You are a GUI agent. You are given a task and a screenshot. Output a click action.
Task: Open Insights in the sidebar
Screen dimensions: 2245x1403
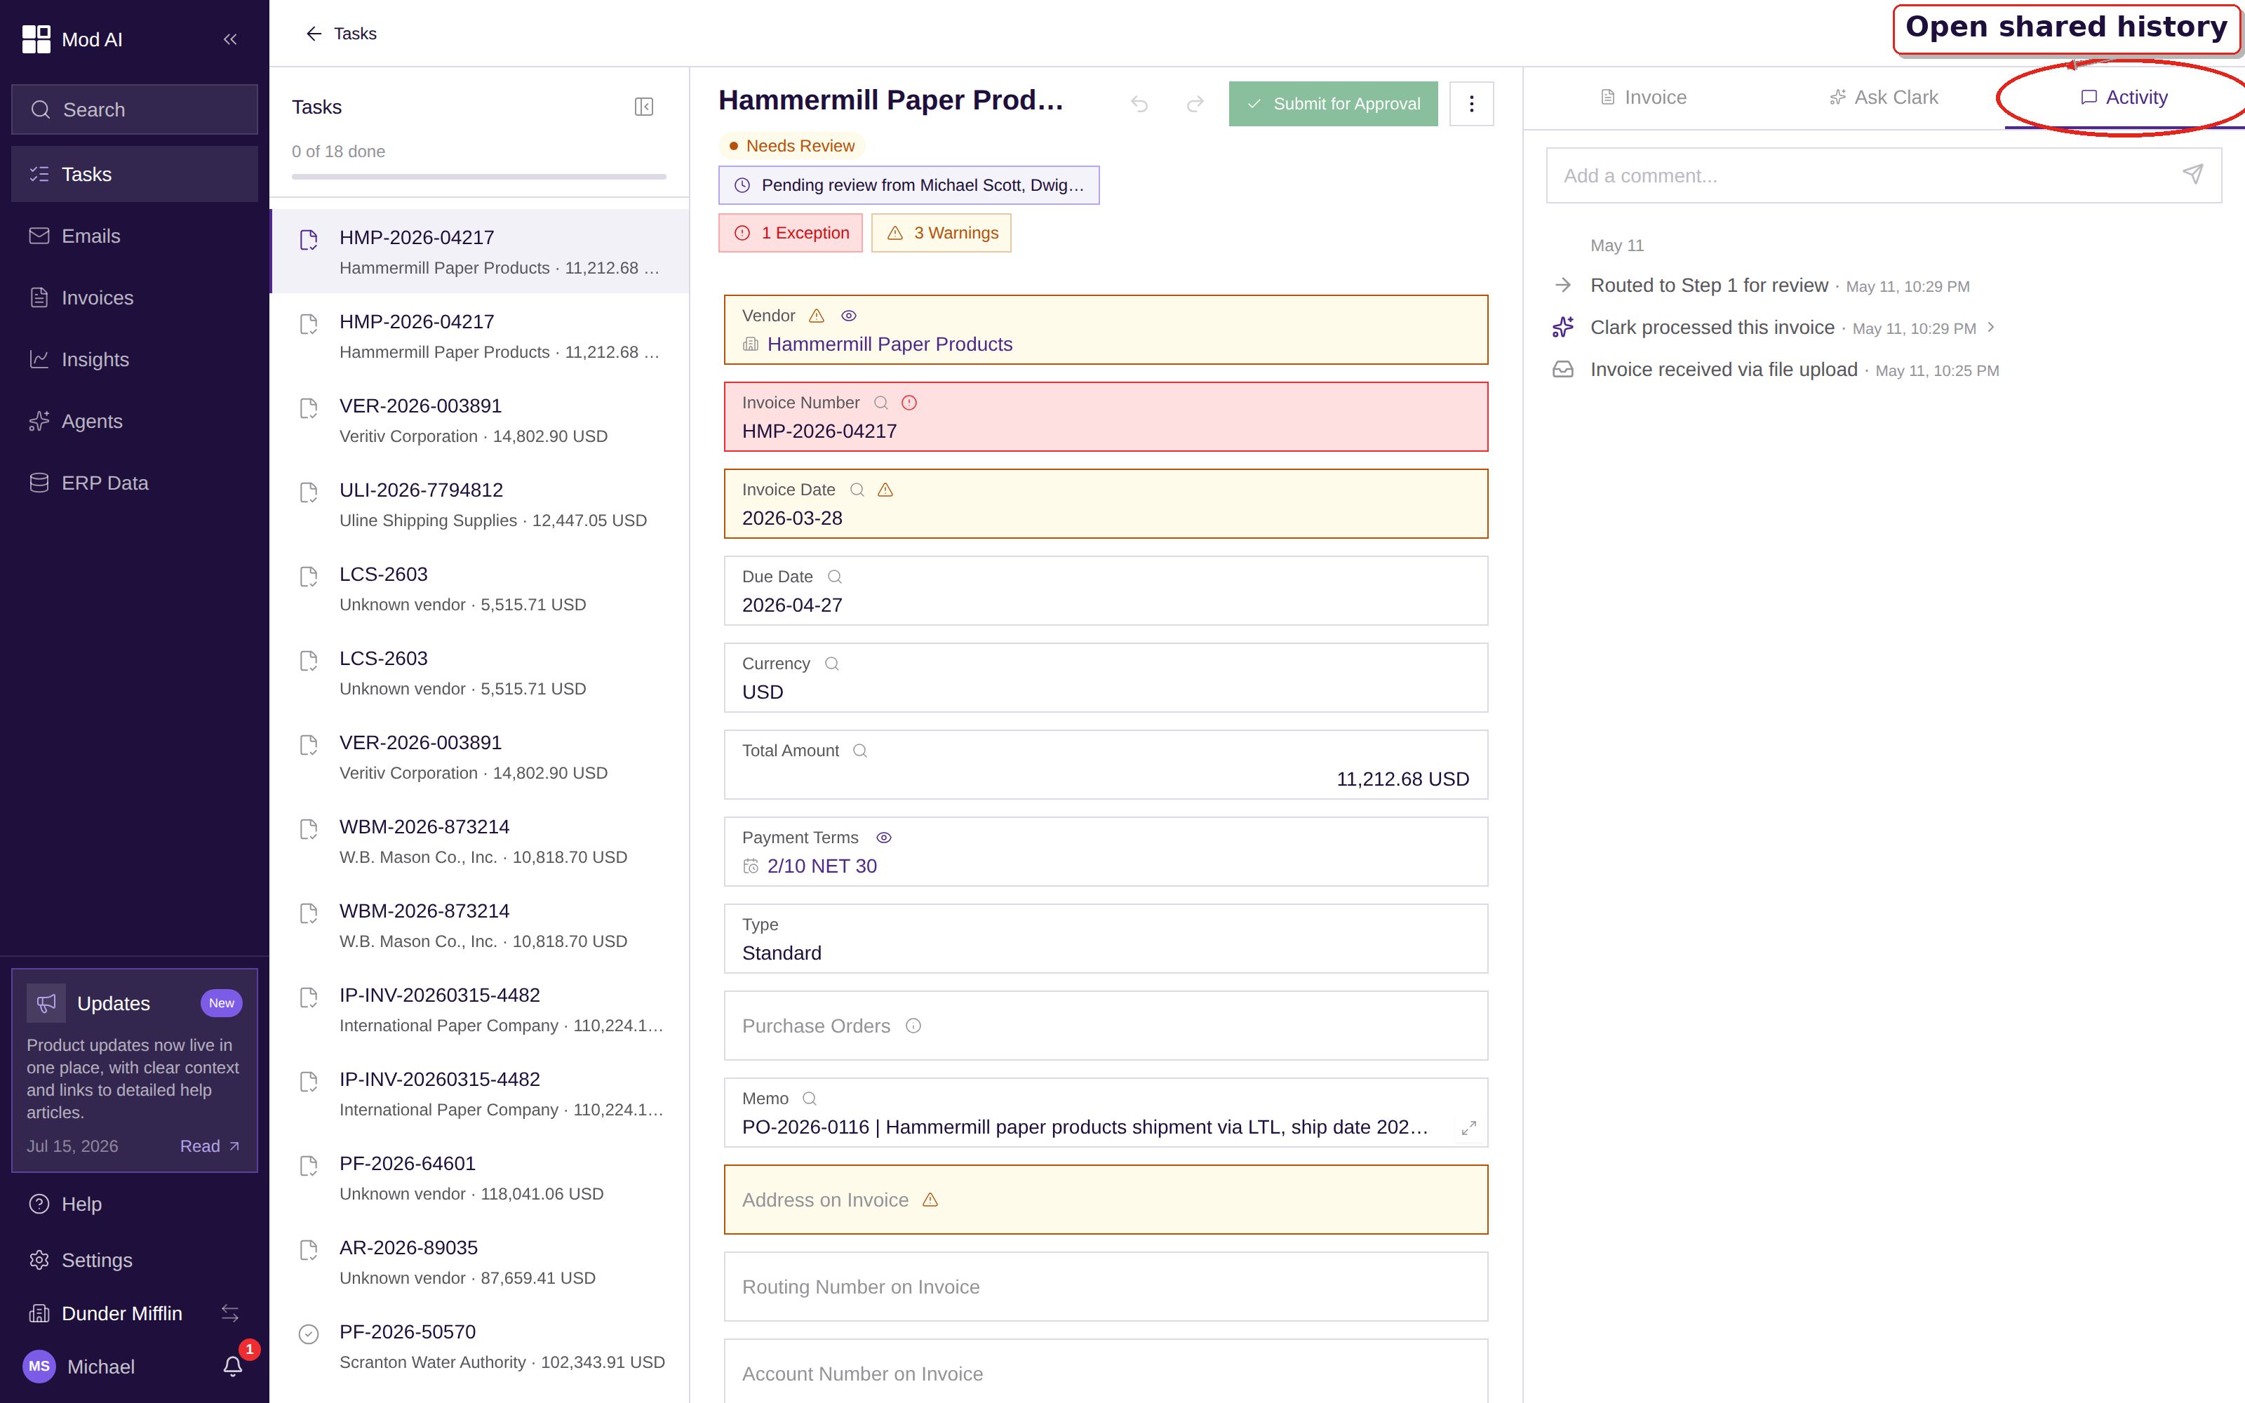pos(135,359)
